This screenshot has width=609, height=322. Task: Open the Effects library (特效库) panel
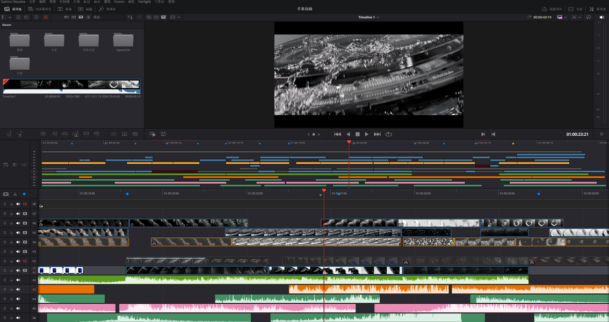pos(107,9)
